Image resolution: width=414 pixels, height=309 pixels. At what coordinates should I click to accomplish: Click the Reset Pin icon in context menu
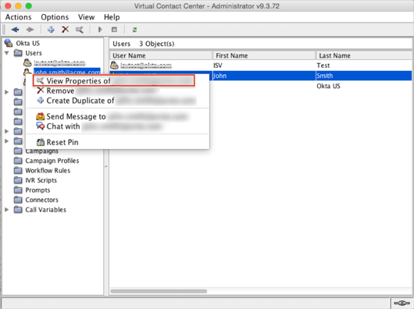pos(40,142)
